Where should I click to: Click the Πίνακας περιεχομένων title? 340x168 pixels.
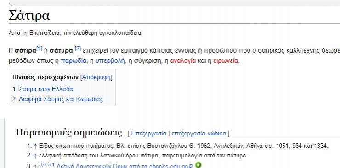coord(45,77)
